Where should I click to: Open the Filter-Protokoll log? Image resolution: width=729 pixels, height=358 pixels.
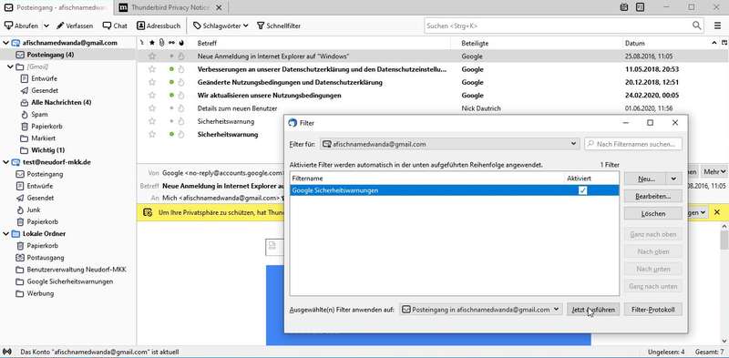click(x=653, y=310)
